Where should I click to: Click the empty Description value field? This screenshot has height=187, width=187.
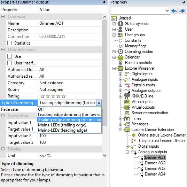coord(70,30)
